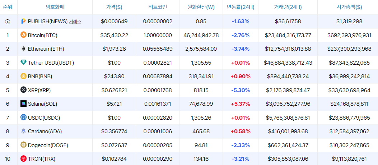Viewport: 378px width, 165px height.
Task: Open the USDC(USDC) coin name
Action: pyautogui.click(x=44, y=118)
